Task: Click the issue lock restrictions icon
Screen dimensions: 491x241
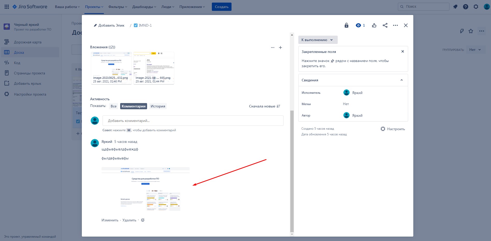Action: point(346,25)
